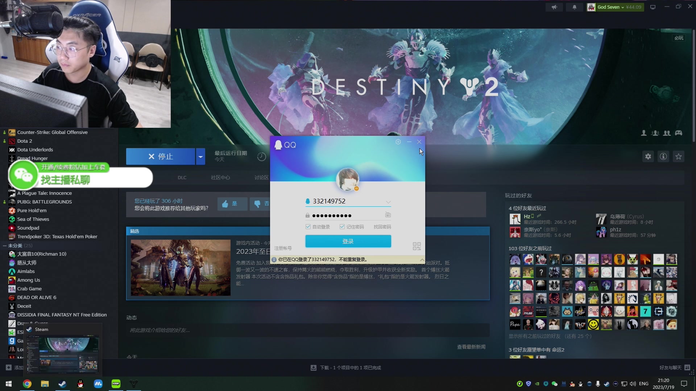
Task: Click the activity post input field
Action: [x=308, y=330]
